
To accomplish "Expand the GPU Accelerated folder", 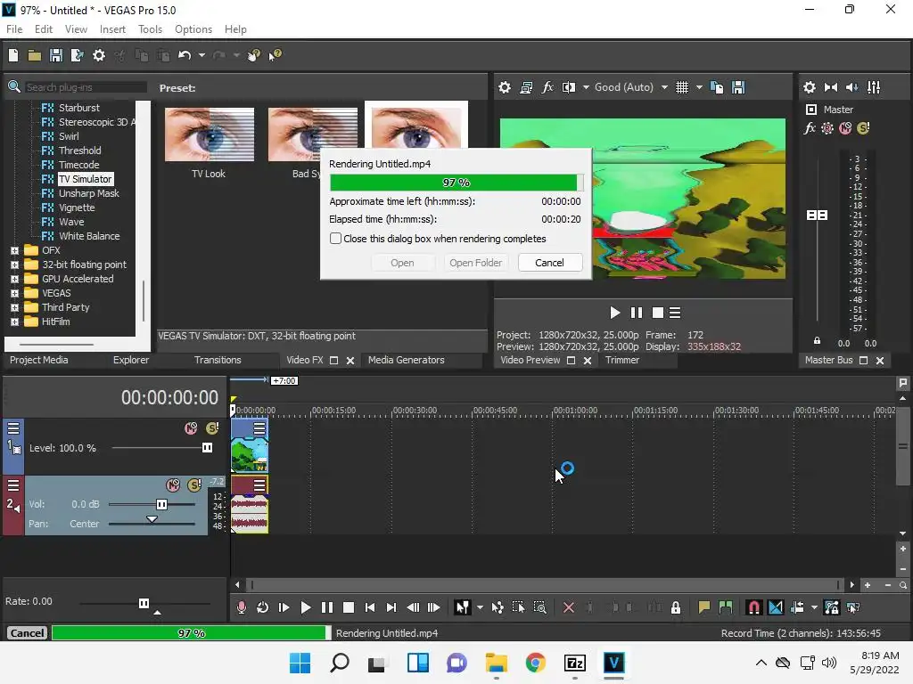I will [14, 279].
